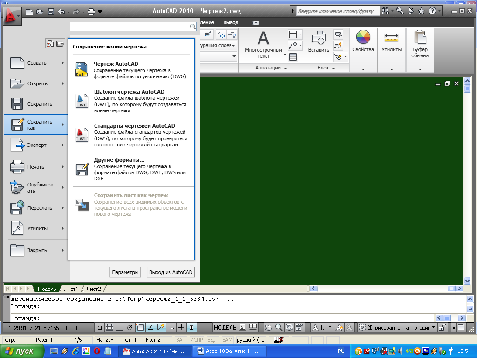Click the workspace gear icon in status bar
Screen dimensions: 477x358
pyautogui.click(x=362, y=328)
